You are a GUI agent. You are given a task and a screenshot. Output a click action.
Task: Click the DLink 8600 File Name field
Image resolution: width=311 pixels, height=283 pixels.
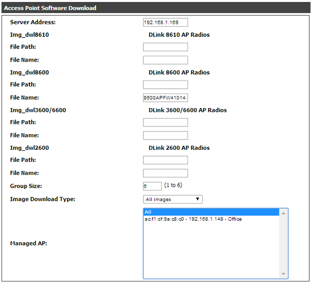click(x=165, y=98)
